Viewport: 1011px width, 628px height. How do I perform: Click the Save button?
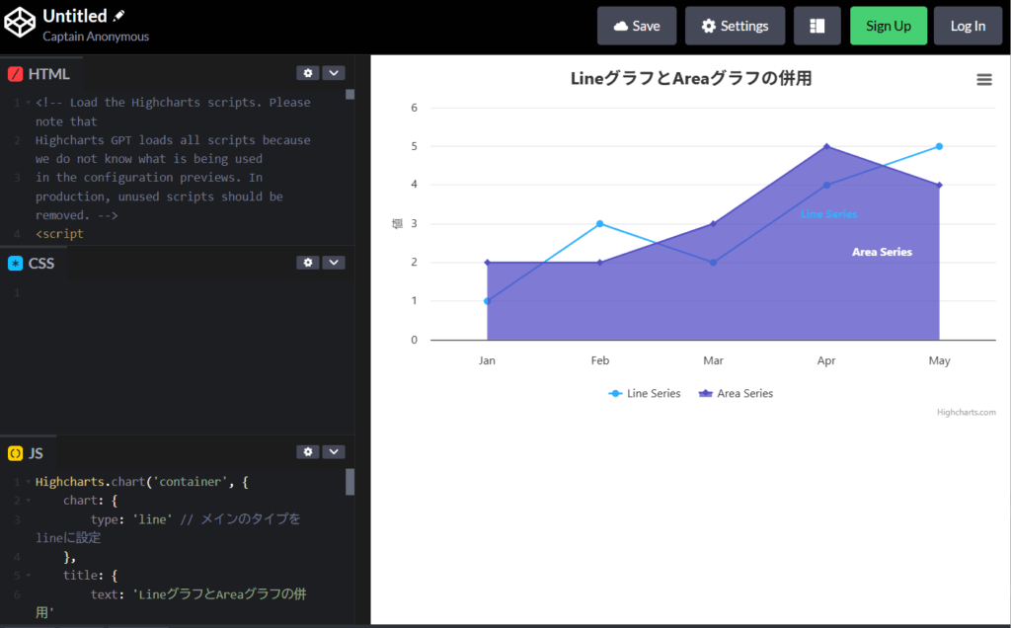(x=637, y=26)
